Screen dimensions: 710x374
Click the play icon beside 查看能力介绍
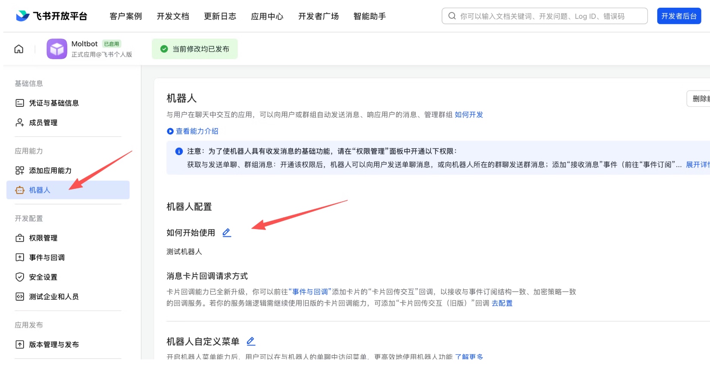[170, 131]
